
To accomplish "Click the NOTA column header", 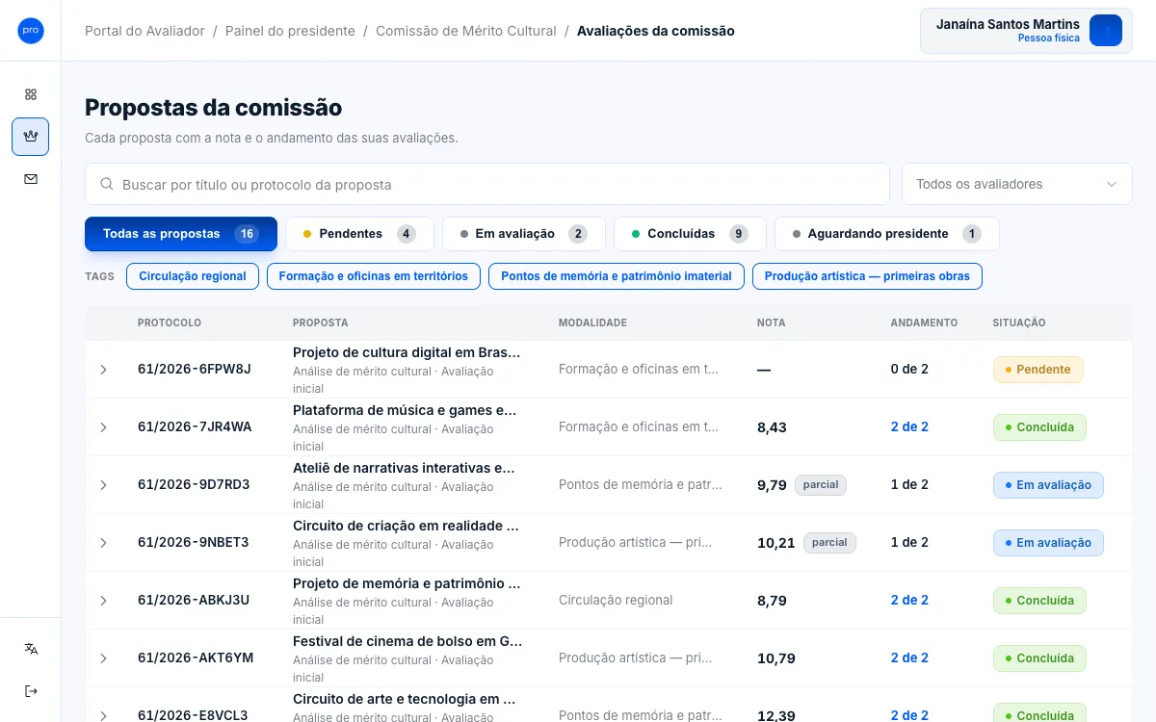I will pos(771,322).
